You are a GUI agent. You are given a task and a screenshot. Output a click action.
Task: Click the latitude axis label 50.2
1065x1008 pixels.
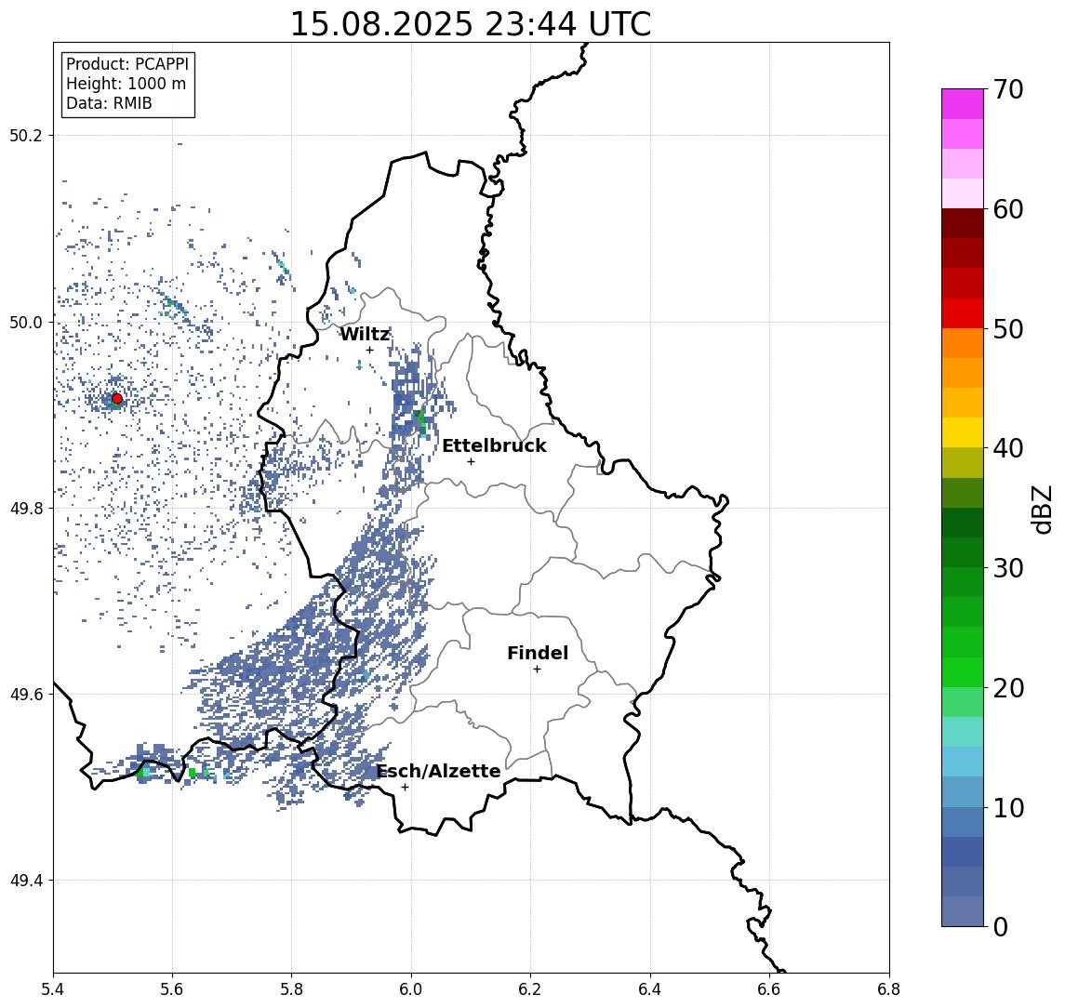tap(26, 135)
